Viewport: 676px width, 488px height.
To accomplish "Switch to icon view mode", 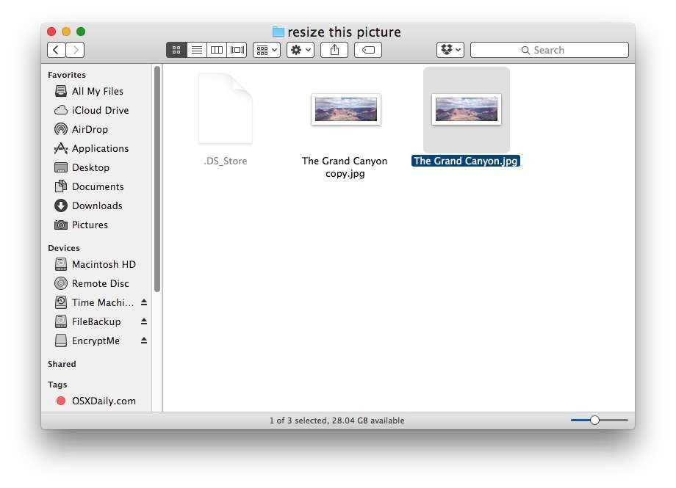I will [176, 50].
